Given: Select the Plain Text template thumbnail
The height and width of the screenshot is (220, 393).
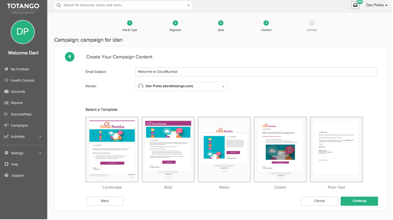Looking at the screenshot, I should (x=336, y=149).
